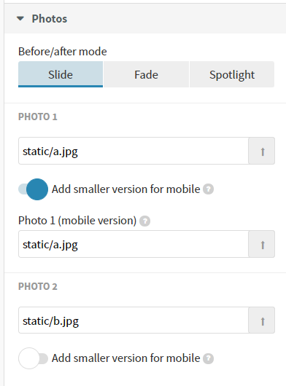Select the Slide before/after mode
This screenshot has height=386, width=286.
click(x=61, y=74)
